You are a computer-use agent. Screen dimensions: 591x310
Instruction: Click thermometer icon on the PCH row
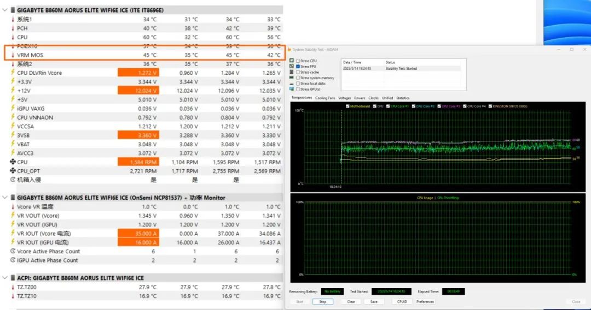pos(13,28)
